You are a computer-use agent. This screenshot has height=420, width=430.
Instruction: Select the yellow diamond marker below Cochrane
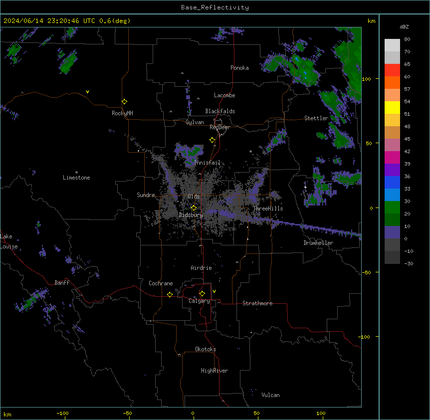click(x=170, y=294)
